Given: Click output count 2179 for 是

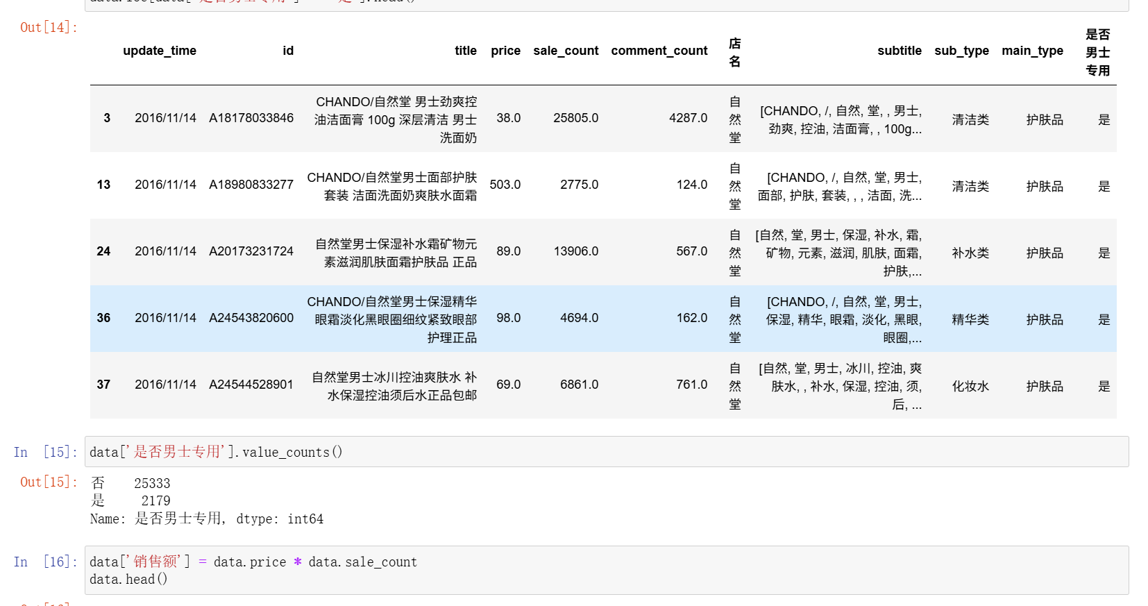Looking at the screenshot, I should tap(155, 500).
